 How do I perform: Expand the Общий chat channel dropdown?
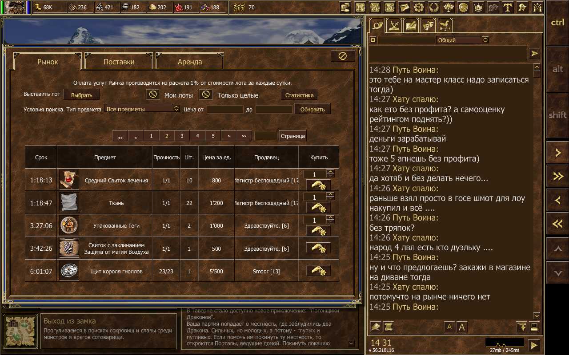pos(463,40)
